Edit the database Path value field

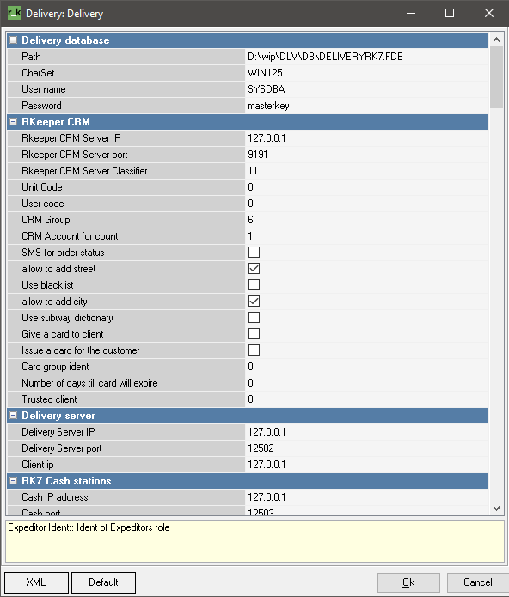coord(366,57)
